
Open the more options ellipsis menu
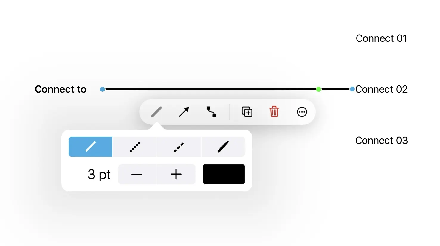(x=302, y=112)
